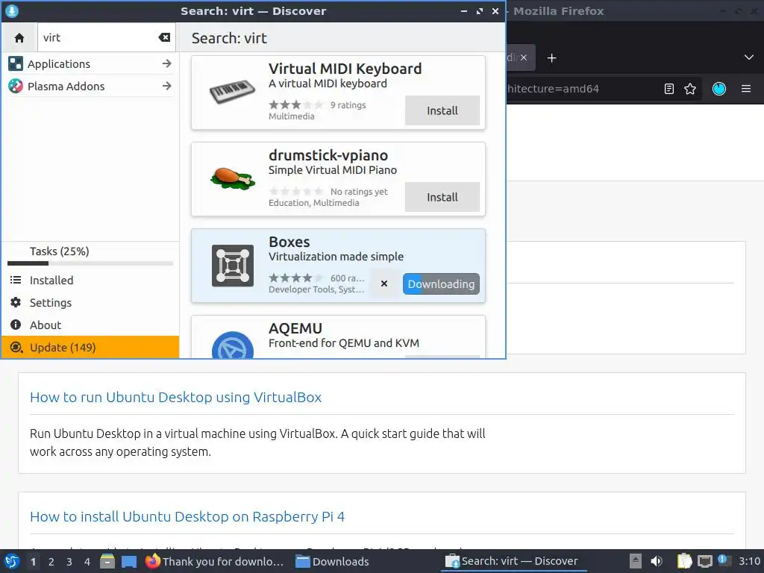
Task: Click the Settings gear icon
Action: coord(16,303)
